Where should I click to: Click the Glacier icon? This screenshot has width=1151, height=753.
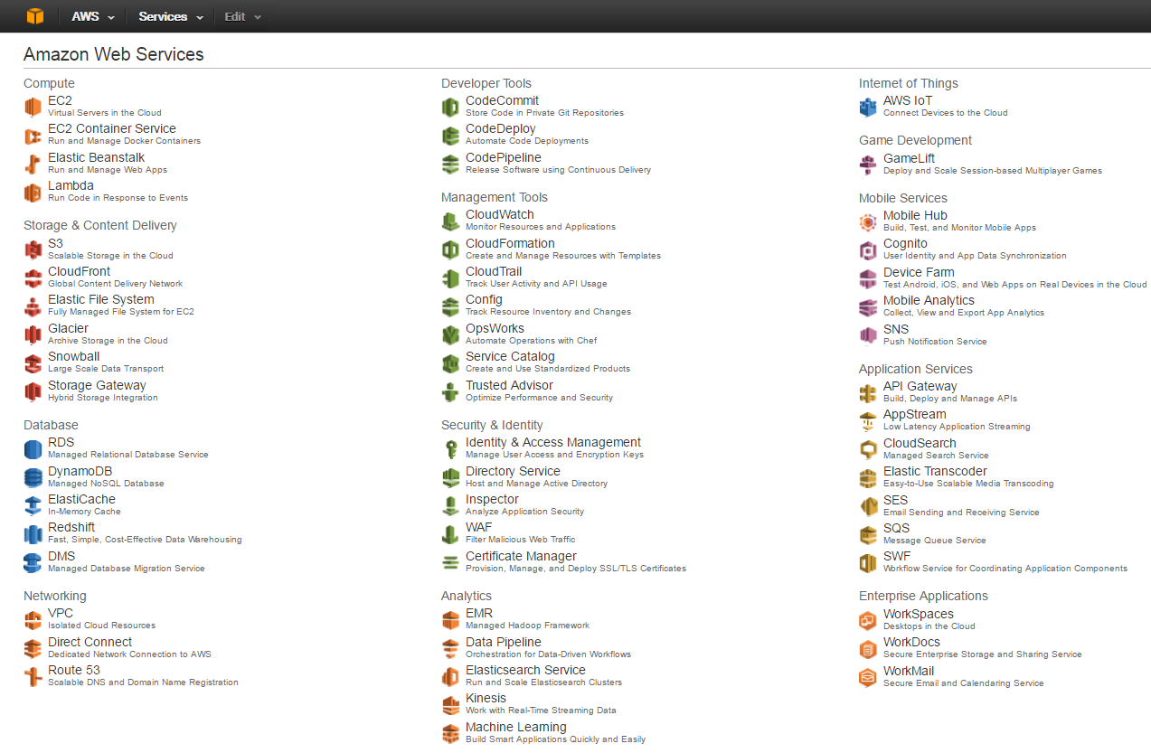coord(33,334)
